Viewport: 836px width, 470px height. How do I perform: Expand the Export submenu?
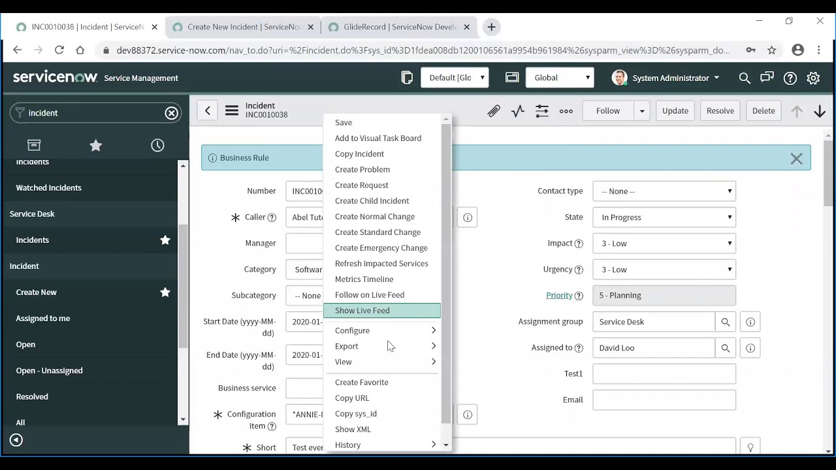(384, 346)
